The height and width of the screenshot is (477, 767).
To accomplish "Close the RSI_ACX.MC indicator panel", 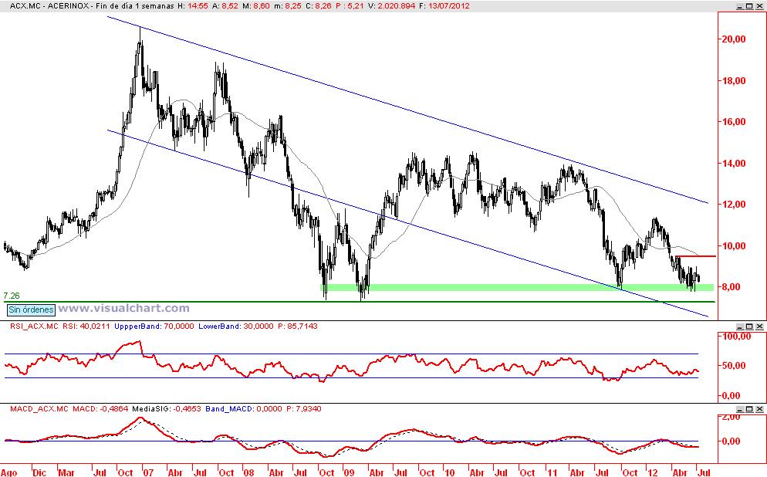I will [759, 326].
